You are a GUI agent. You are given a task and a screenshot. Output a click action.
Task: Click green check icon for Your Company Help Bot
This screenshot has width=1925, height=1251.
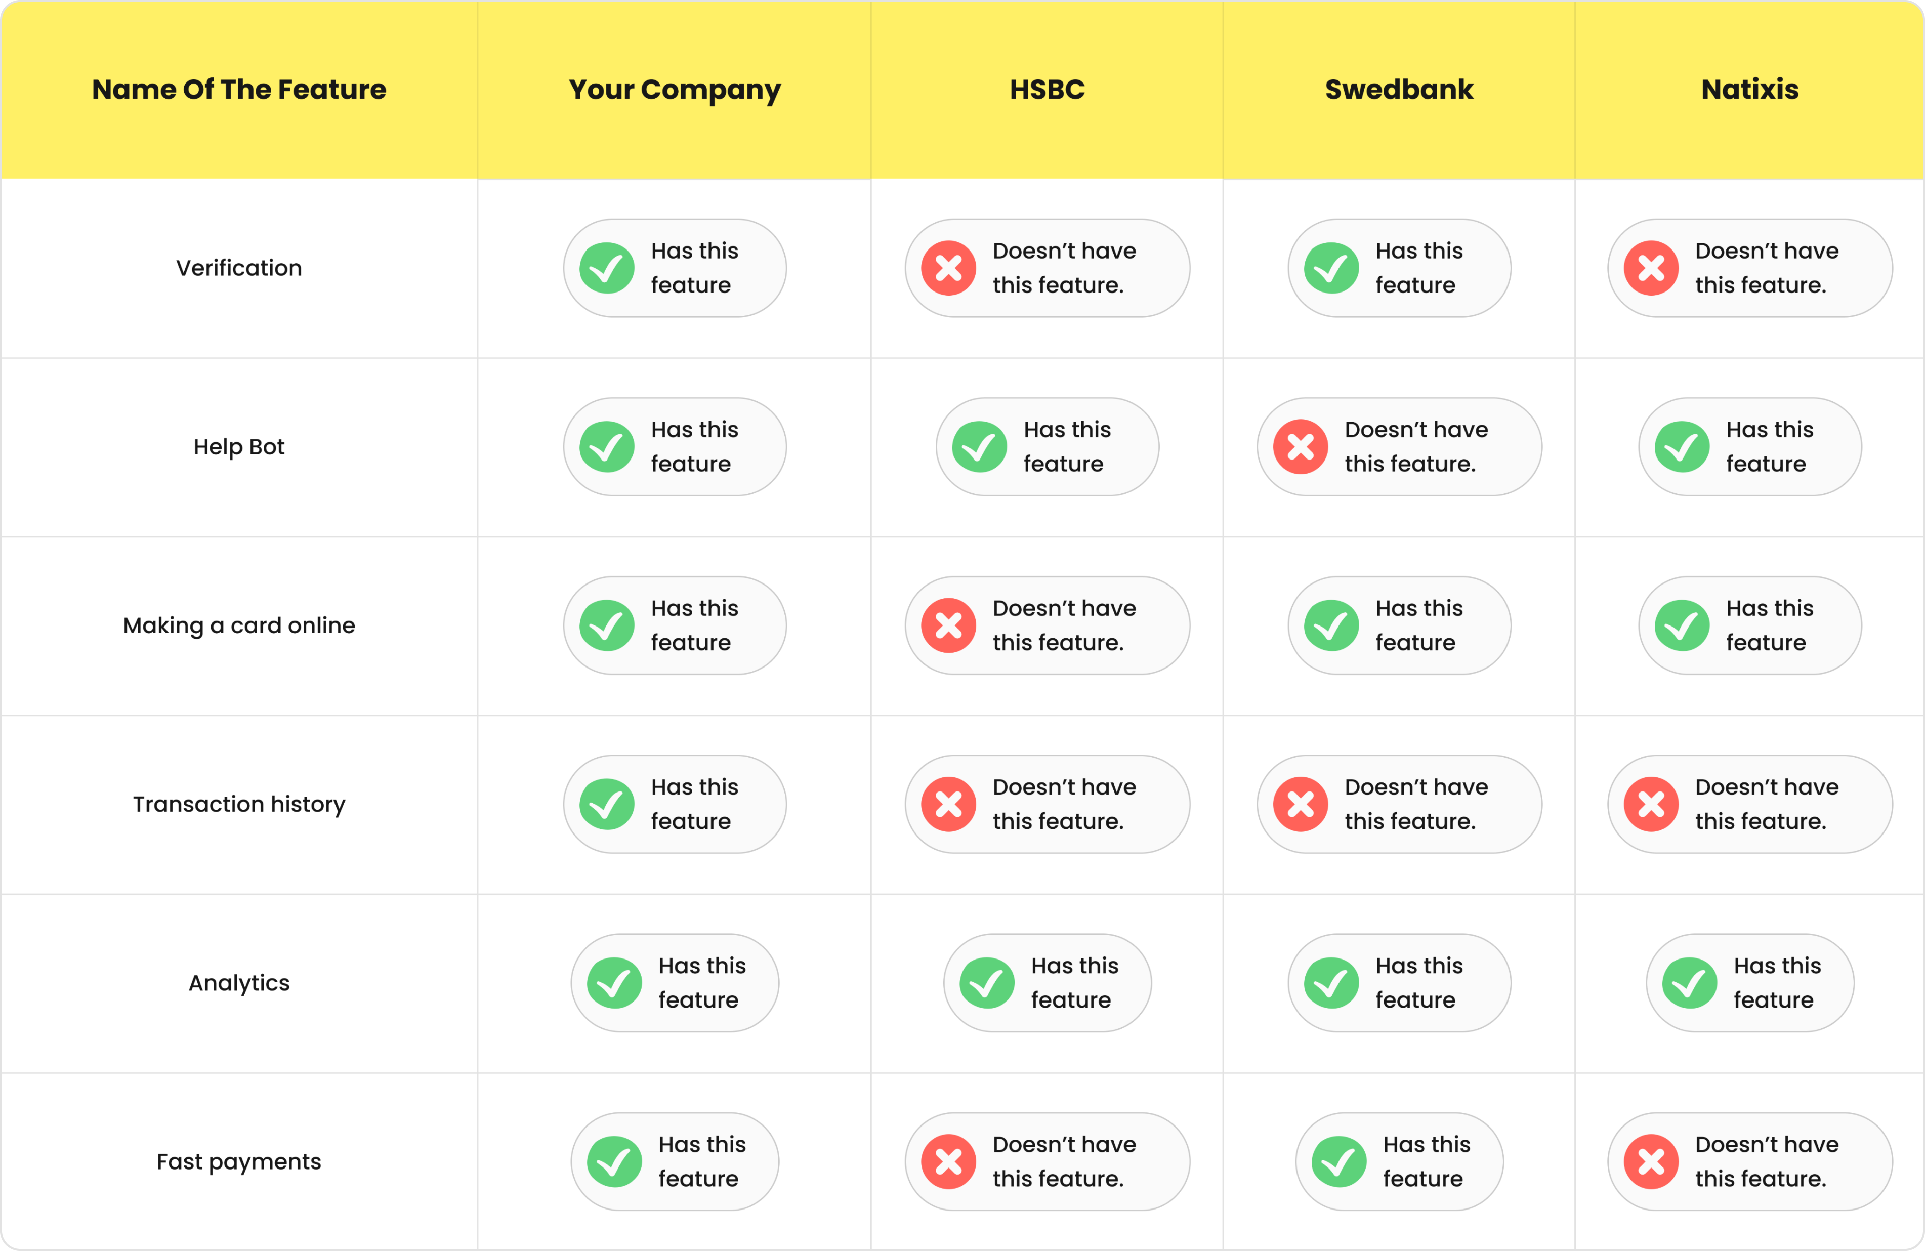[x=607, y=447]
